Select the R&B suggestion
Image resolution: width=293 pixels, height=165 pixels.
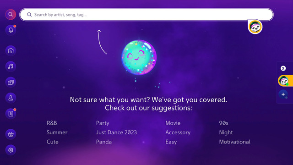click(x=52, y=123)
